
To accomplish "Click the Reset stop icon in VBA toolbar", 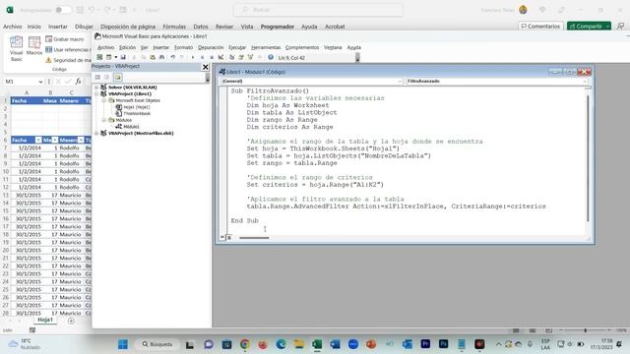I will [212, 57].
